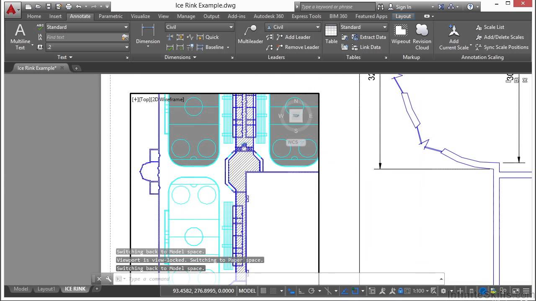Run the Check Spelling ABC icon
The width and height of the screenshot is (536, 301).
(40, 27)
